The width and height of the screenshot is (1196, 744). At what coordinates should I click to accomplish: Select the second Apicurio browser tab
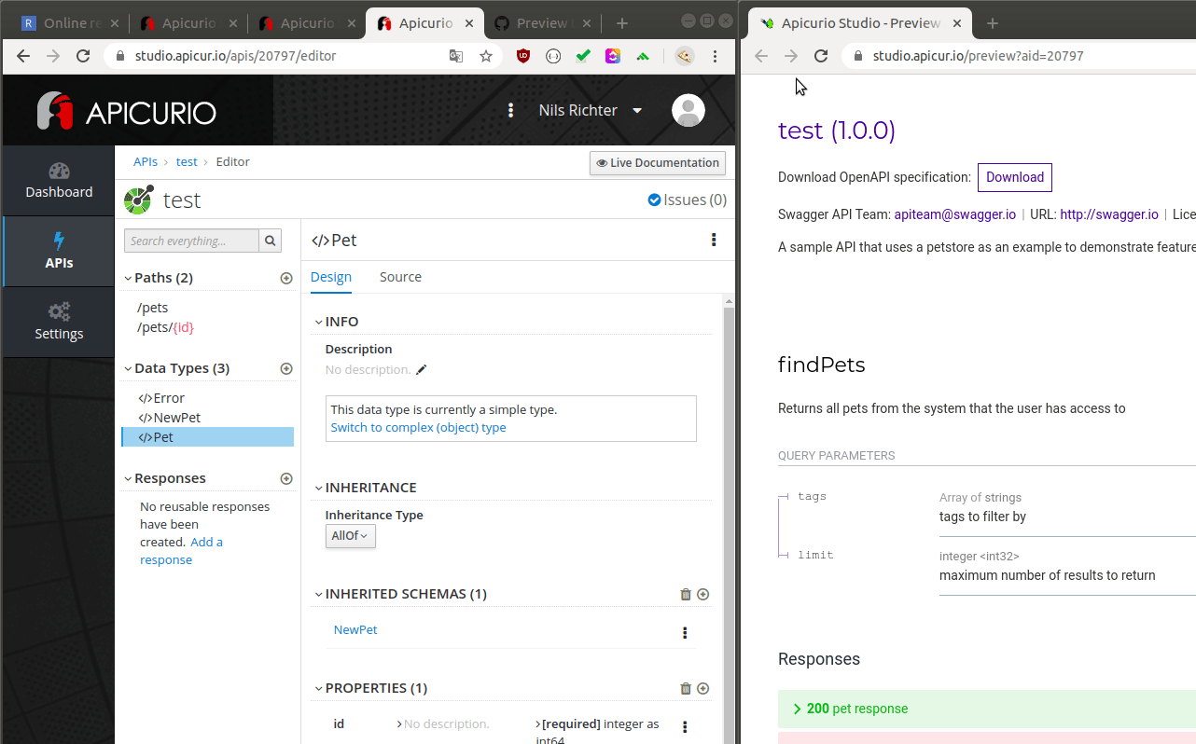coord(306,23)
